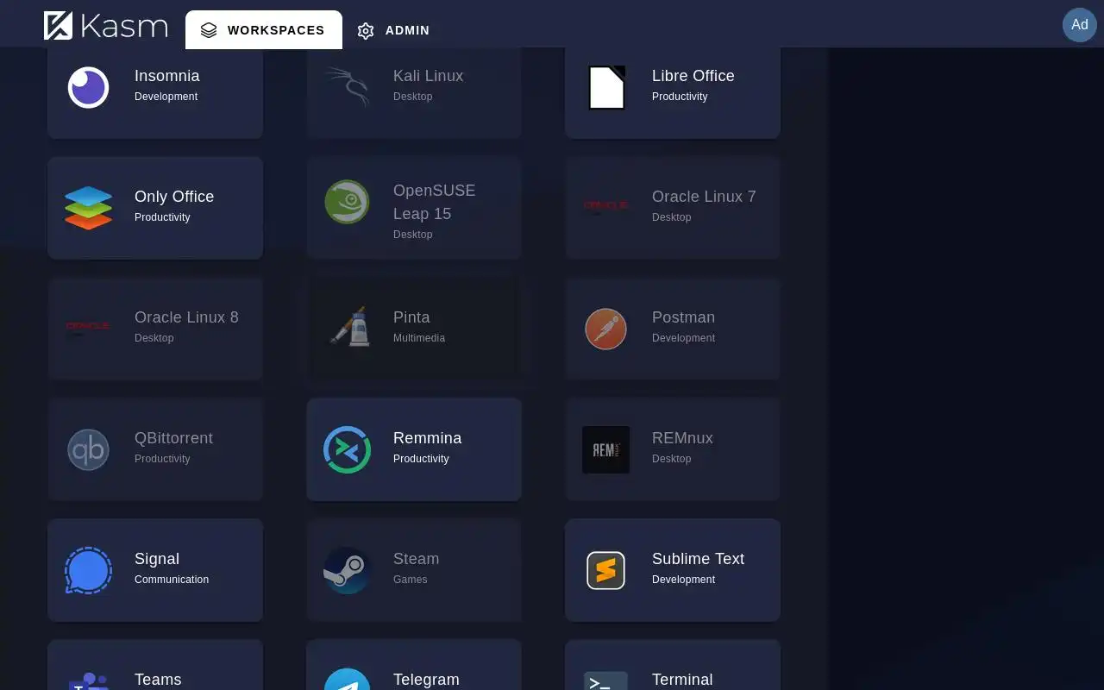The height and width of the screenshot is (690, 1104).
Task: Select the REMnux title text
Action: tap(683, 438)
